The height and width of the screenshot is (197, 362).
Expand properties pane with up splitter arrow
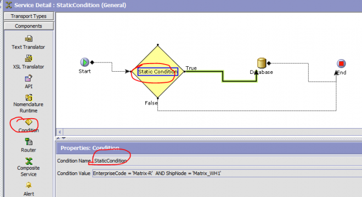[x=58, y=138]
